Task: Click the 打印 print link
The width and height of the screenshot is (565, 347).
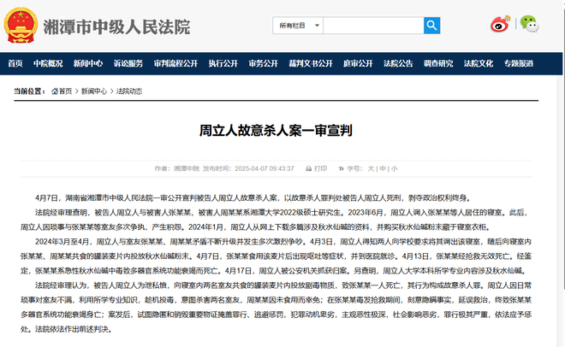Action: [321, 168]
